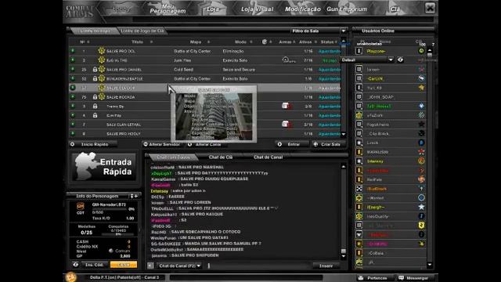Sort rooms by the Título column

coord(138,42)
